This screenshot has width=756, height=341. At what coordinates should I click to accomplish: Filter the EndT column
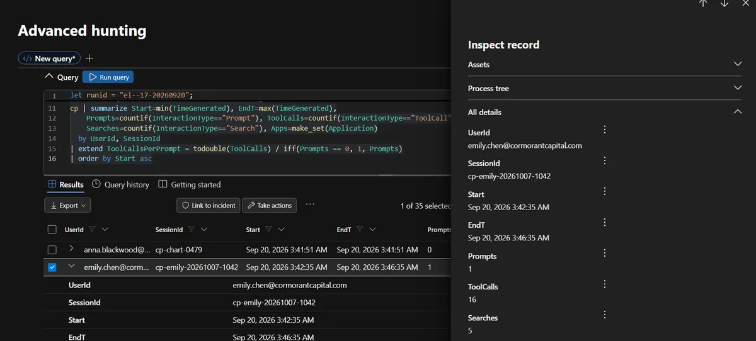(360, 230)
